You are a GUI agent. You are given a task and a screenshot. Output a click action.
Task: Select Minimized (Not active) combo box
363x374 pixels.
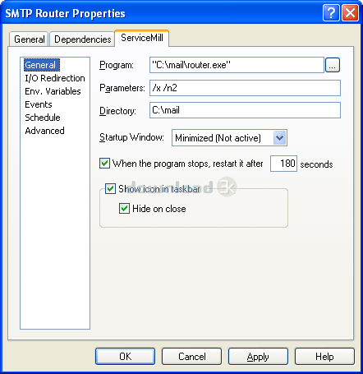229,137
